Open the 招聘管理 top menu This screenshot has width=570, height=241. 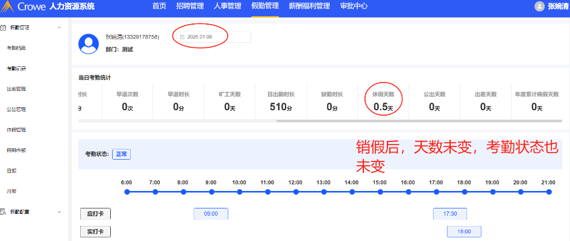(190, 7)
